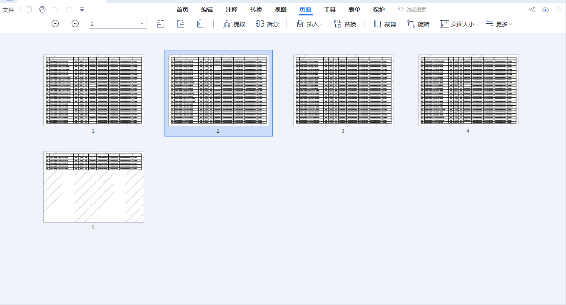Click the paper plane share icon

pyautogui.click(x=532, y=10)
